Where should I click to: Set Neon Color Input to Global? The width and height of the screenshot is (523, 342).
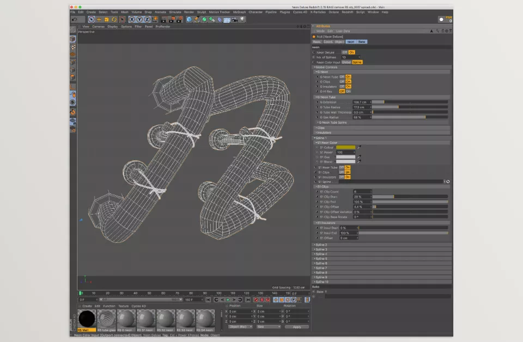click(x=346, y=62)
